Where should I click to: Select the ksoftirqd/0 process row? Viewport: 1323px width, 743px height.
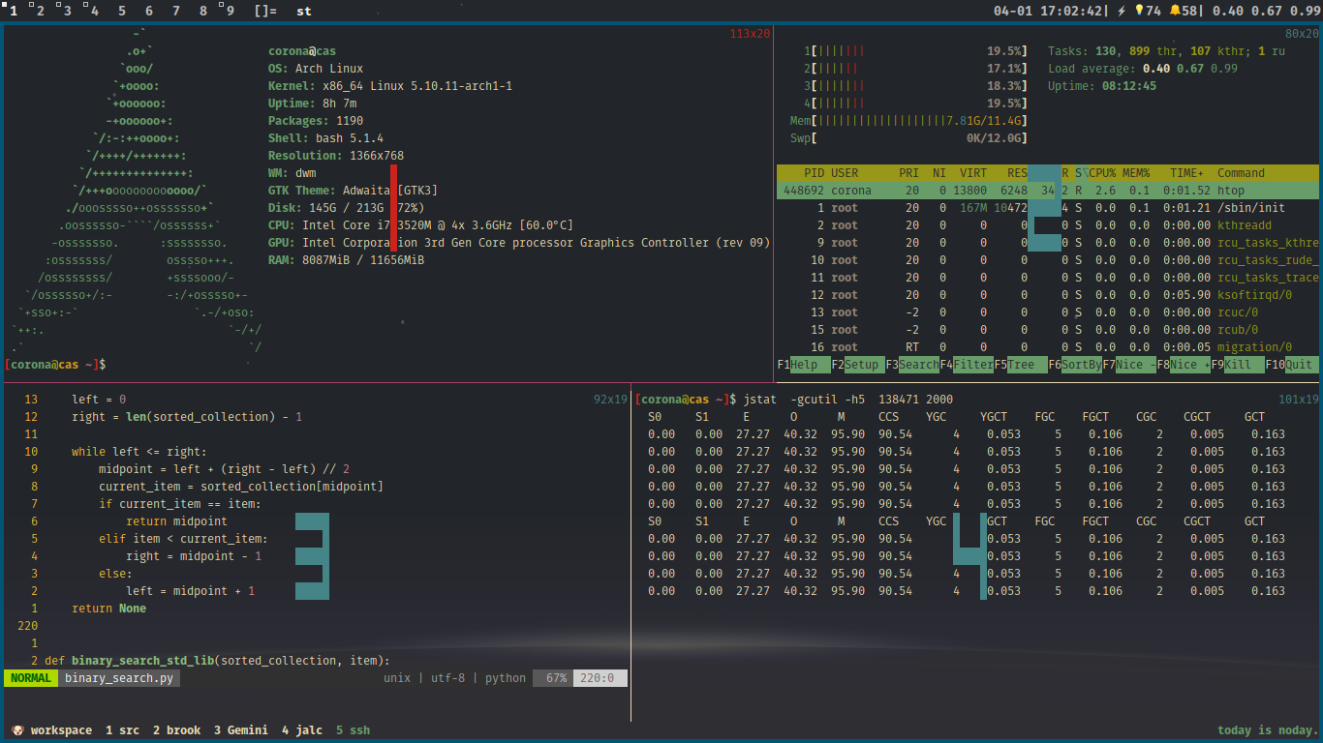(x=1048, y=295)
